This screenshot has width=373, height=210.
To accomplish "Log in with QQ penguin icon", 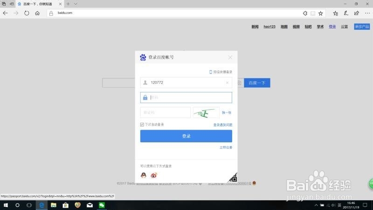I will coord(144,175).
